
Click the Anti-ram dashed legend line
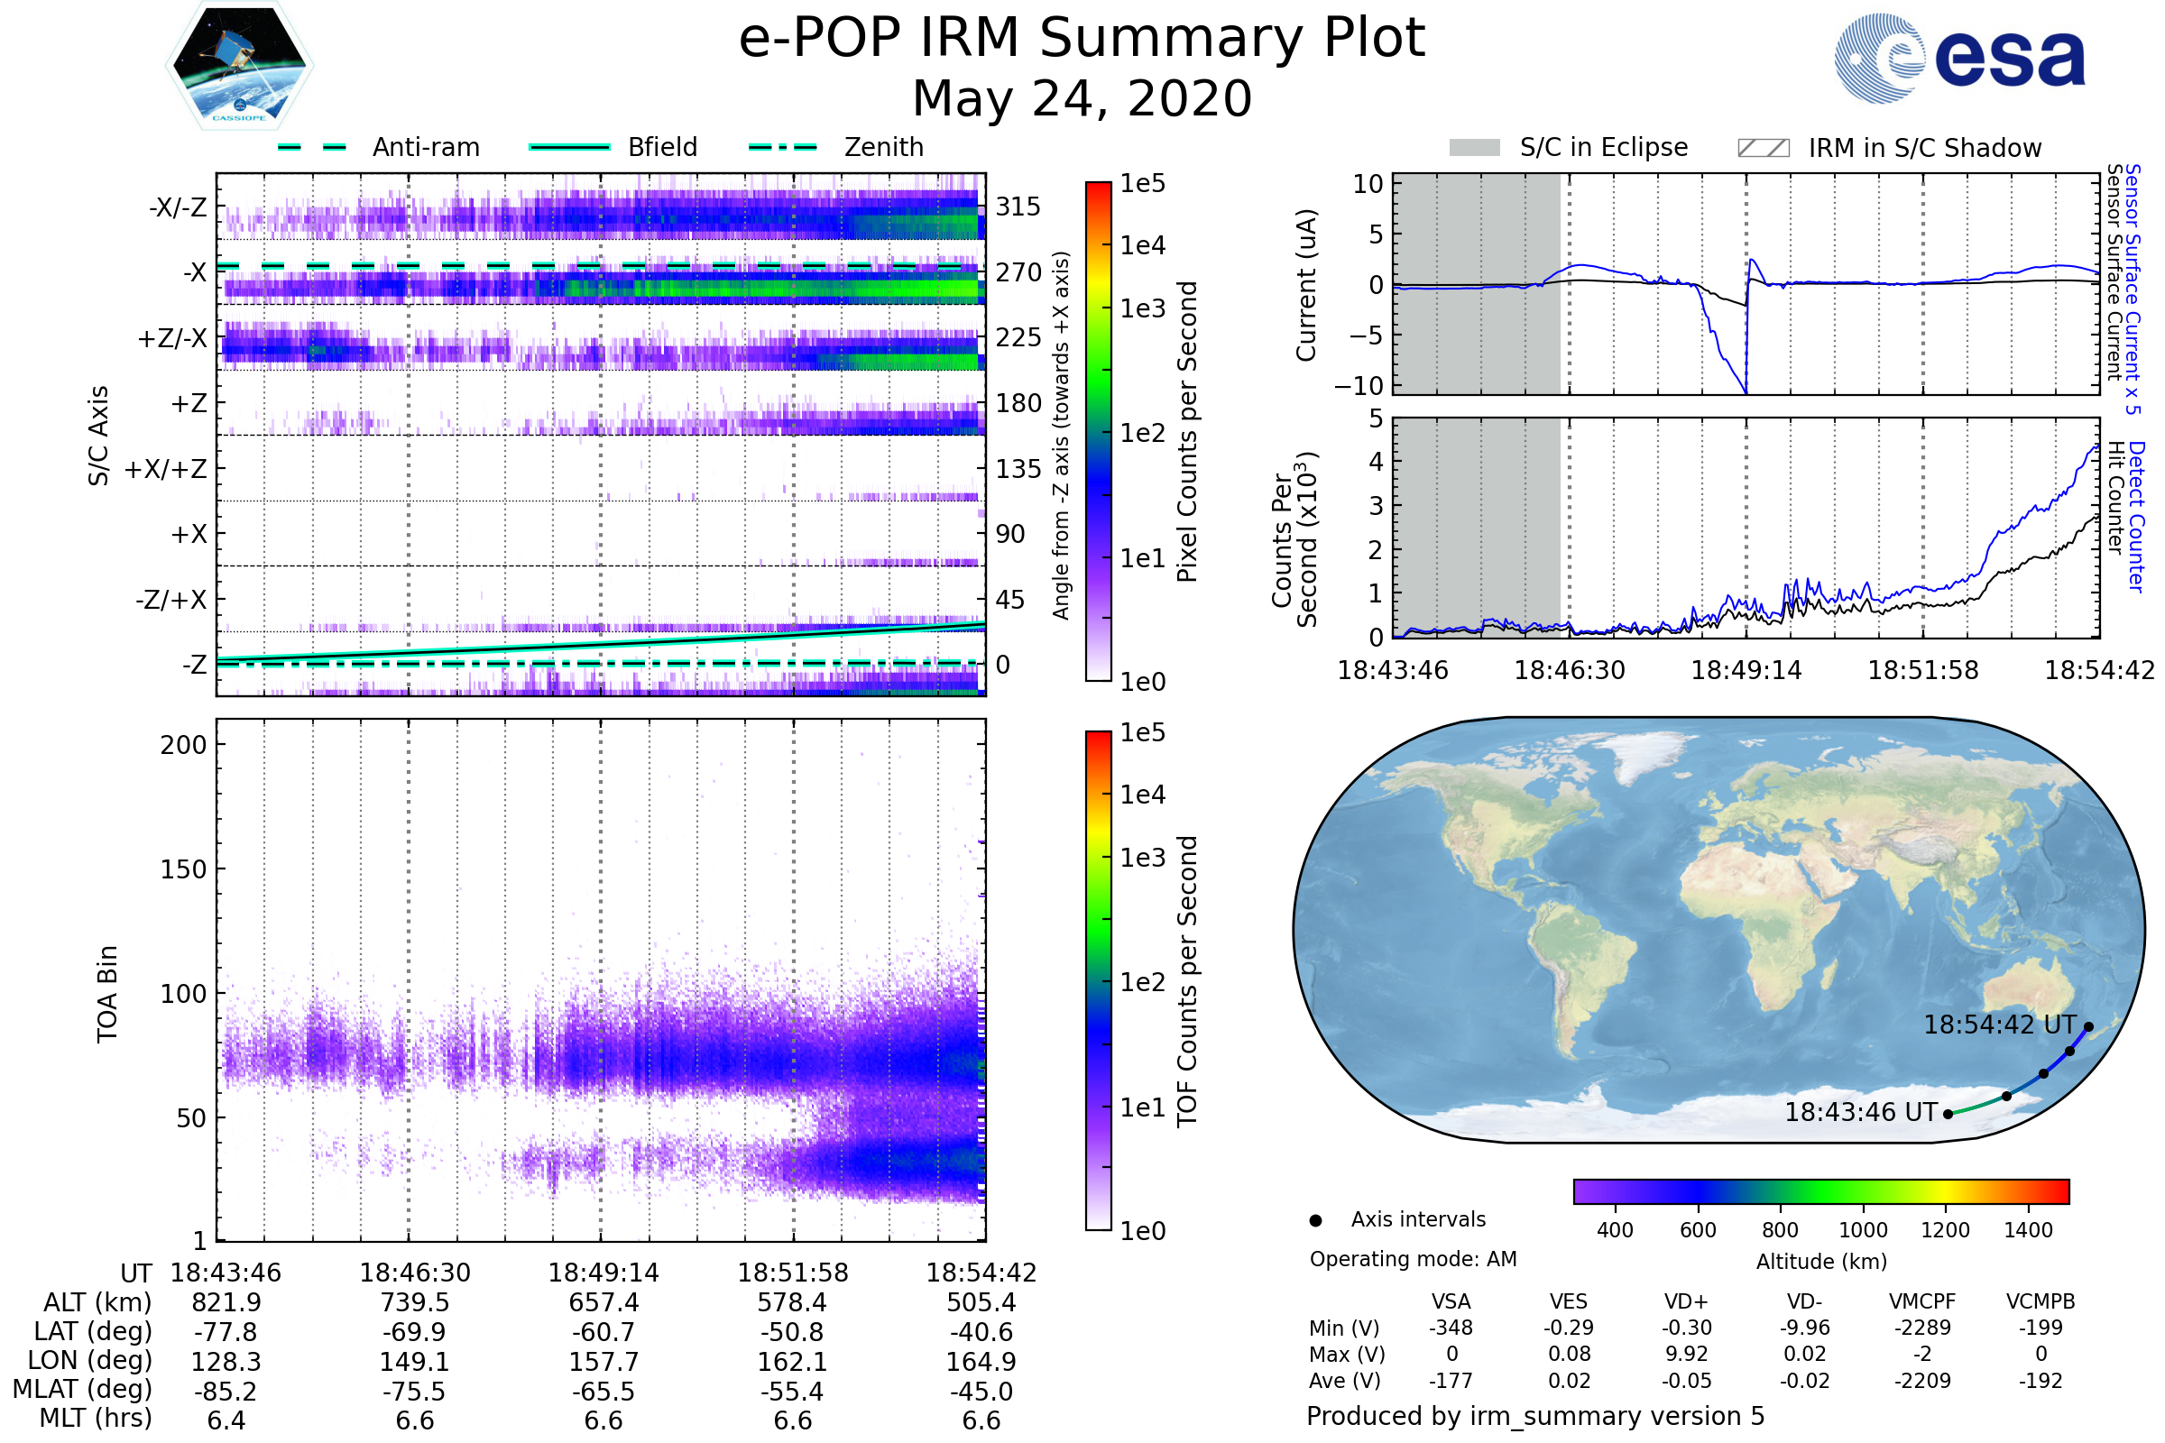coord(312,147)
